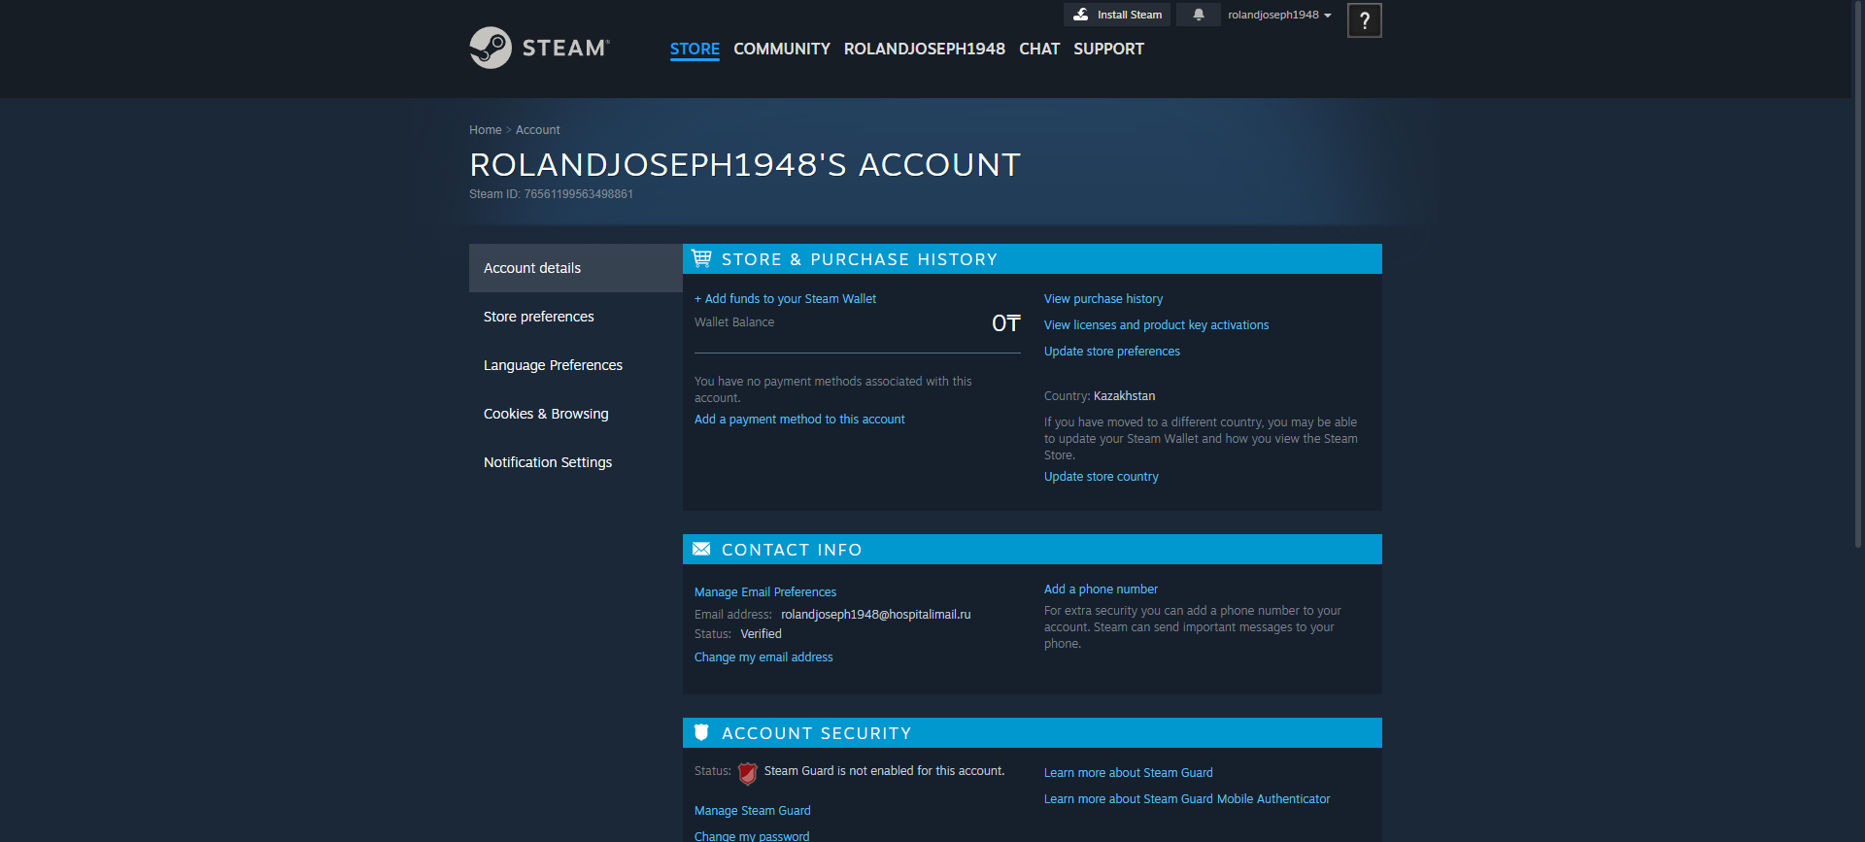The height and width of the screenshot is (842, 1865).
Task: Select Cookies & Browsing in the sidebar
Action: [x=576, y=414]
